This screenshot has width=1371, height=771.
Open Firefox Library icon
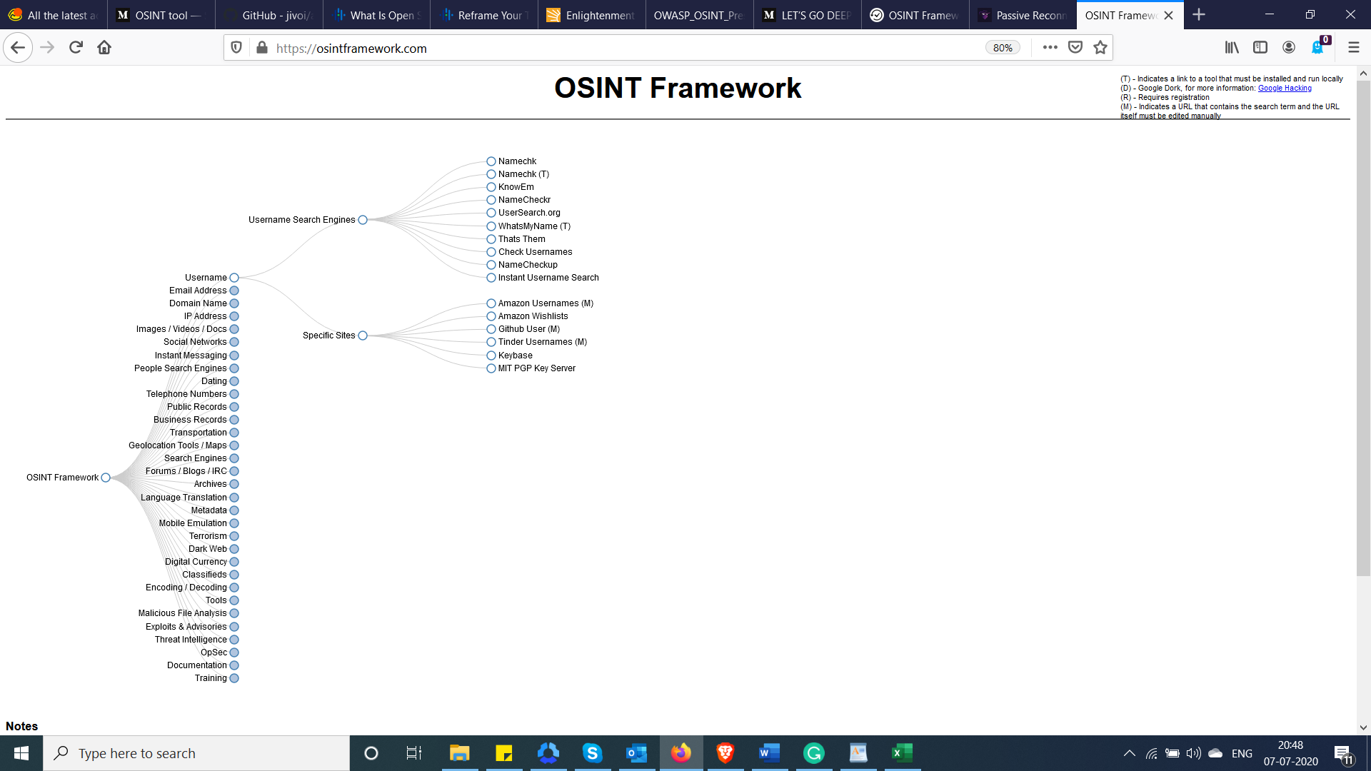(x=1232, y=48)
